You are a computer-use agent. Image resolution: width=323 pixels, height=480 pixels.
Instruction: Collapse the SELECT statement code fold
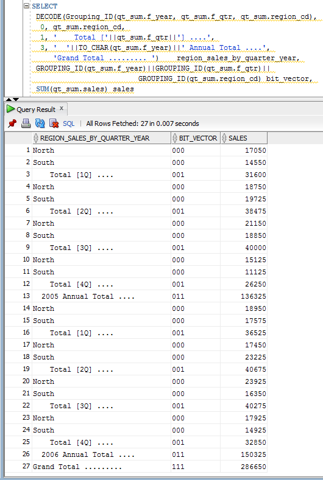[27, 6]
